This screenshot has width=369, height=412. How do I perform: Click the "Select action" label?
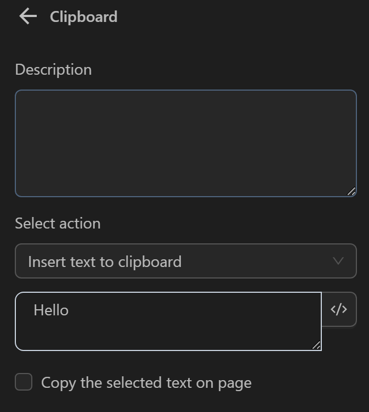click(x=58, y=224)
